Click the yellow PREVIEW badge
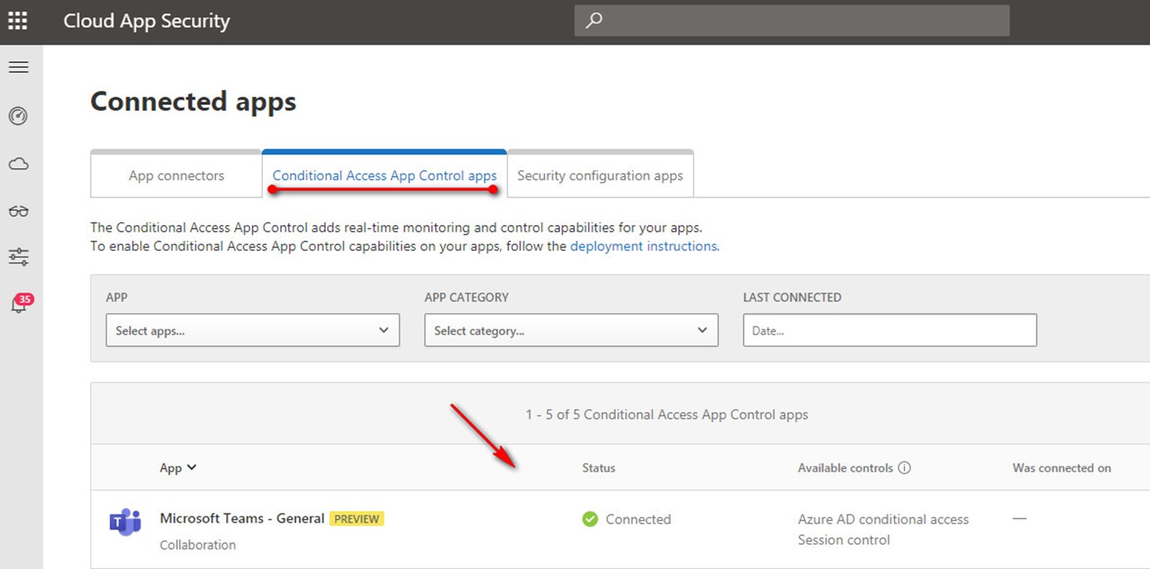The image size is (1150, 569). (357, 519)
